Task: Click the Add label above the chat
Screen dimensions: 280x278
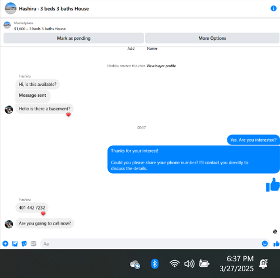Action: [131, 49]
